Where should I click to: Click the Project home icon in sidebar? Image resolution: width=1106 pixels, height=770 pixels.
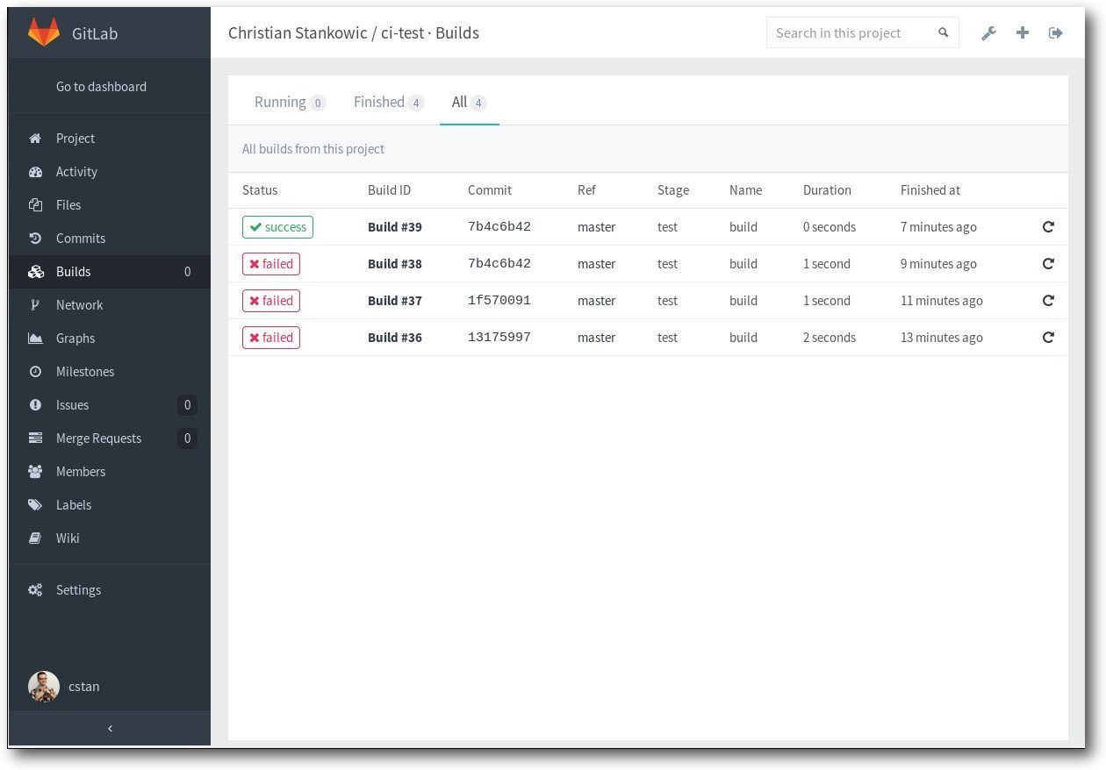click(35, 139)
